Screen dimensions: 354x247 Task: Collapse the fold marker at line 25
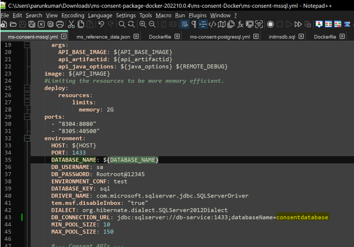point(27,88)
